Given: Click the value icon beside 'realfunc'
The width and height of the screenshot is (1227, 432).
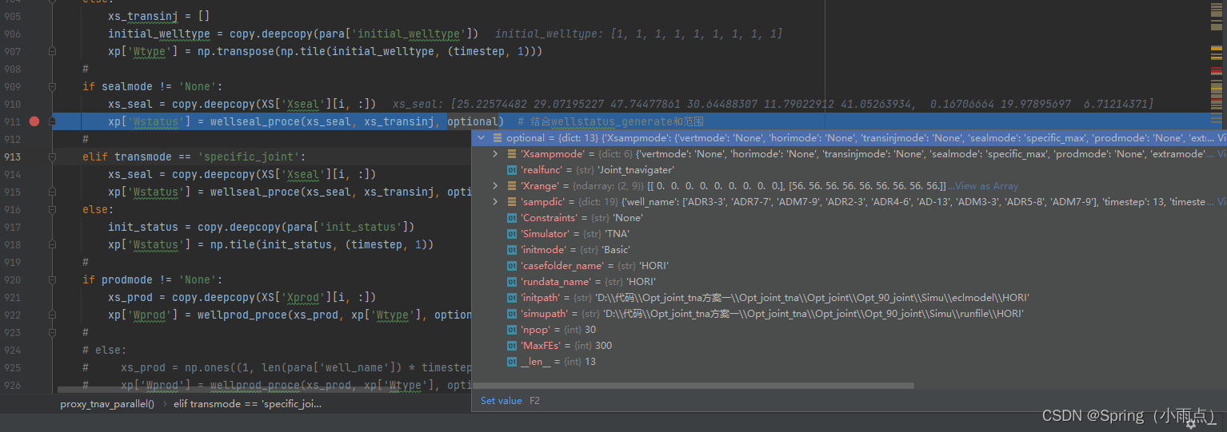Looking at the screenshot, I should pos(512,170).
